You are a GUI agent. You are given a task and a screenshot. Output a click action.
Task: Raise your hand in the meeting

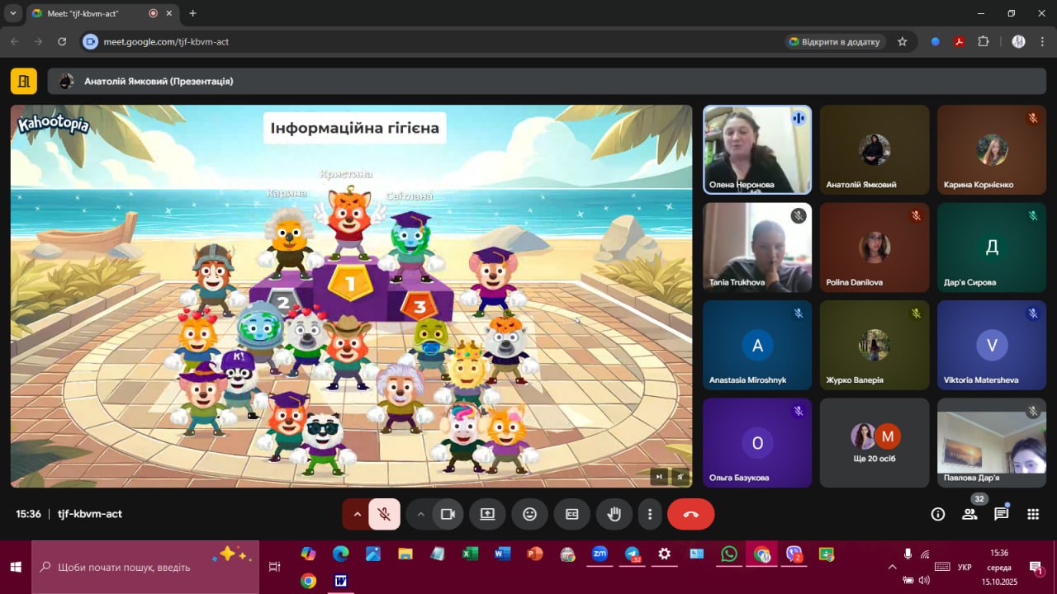click(x=614, y=514)
